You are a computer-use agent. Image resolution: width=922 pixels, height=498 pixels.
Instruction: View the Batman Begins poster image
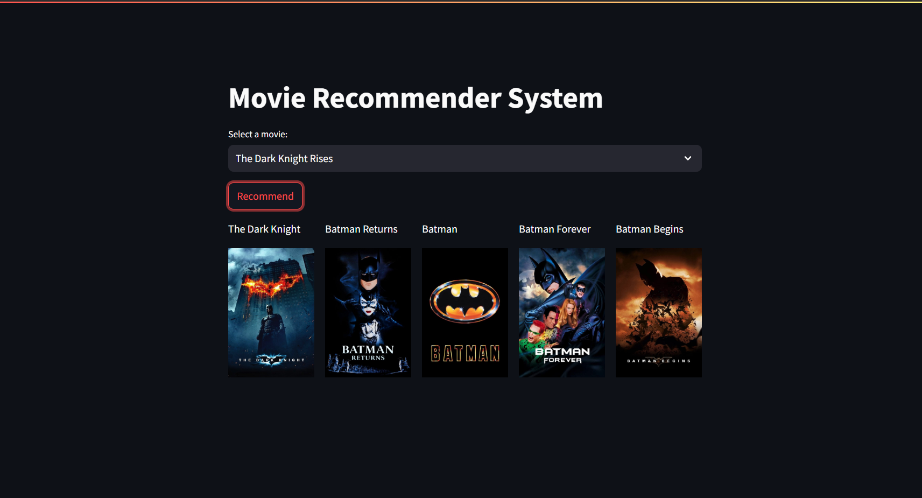(659, 312)
